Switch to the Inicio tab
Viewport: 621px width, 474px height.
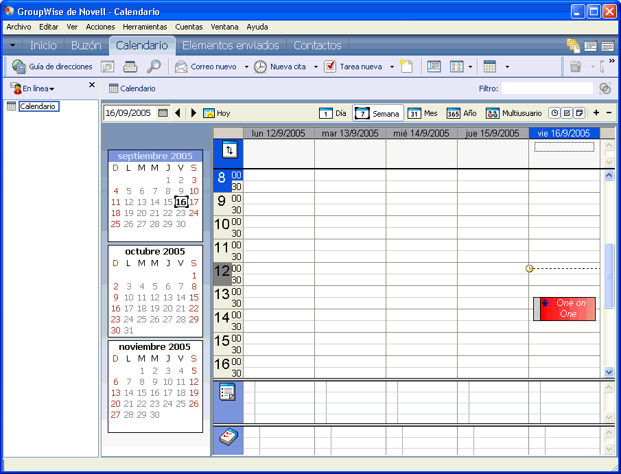pyautogui.click(x=43, y=45)
